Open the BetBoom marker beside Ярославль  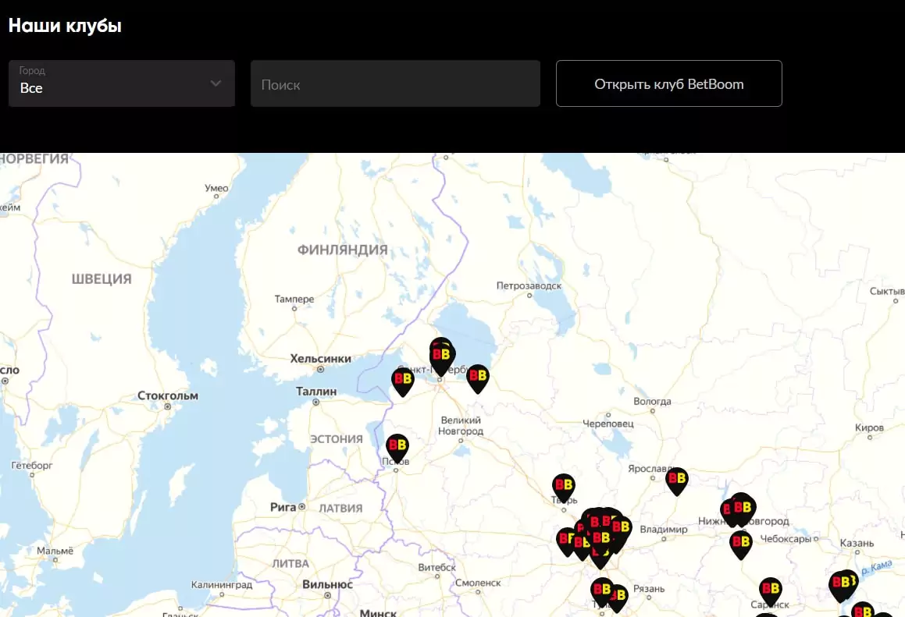point(677,481)
